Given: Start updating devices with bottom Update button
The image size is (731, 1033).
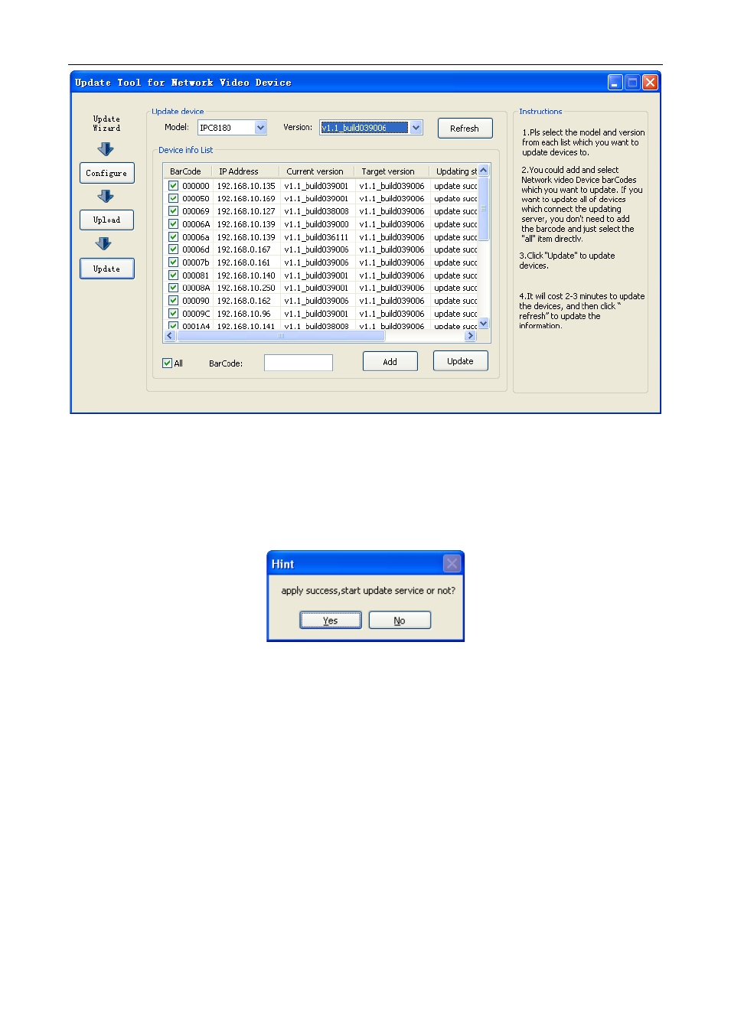Looking at the screenshot, I should (461, 361).
